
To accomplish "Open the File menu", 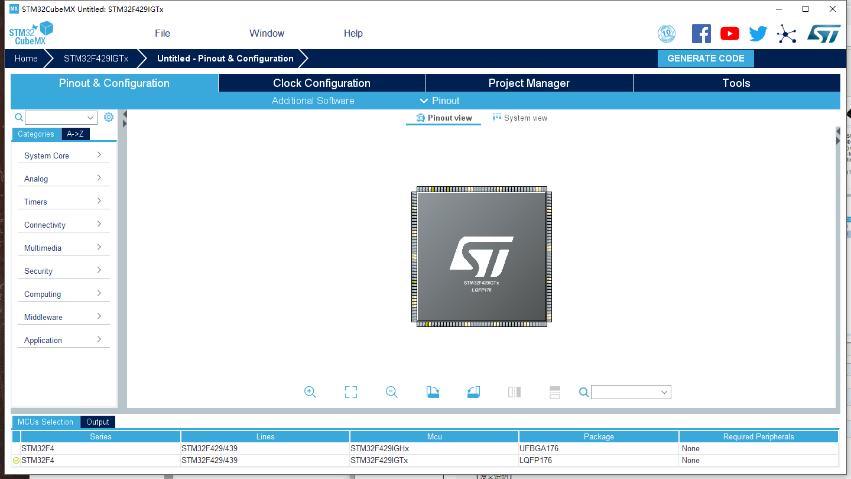I will coord(163,34).
